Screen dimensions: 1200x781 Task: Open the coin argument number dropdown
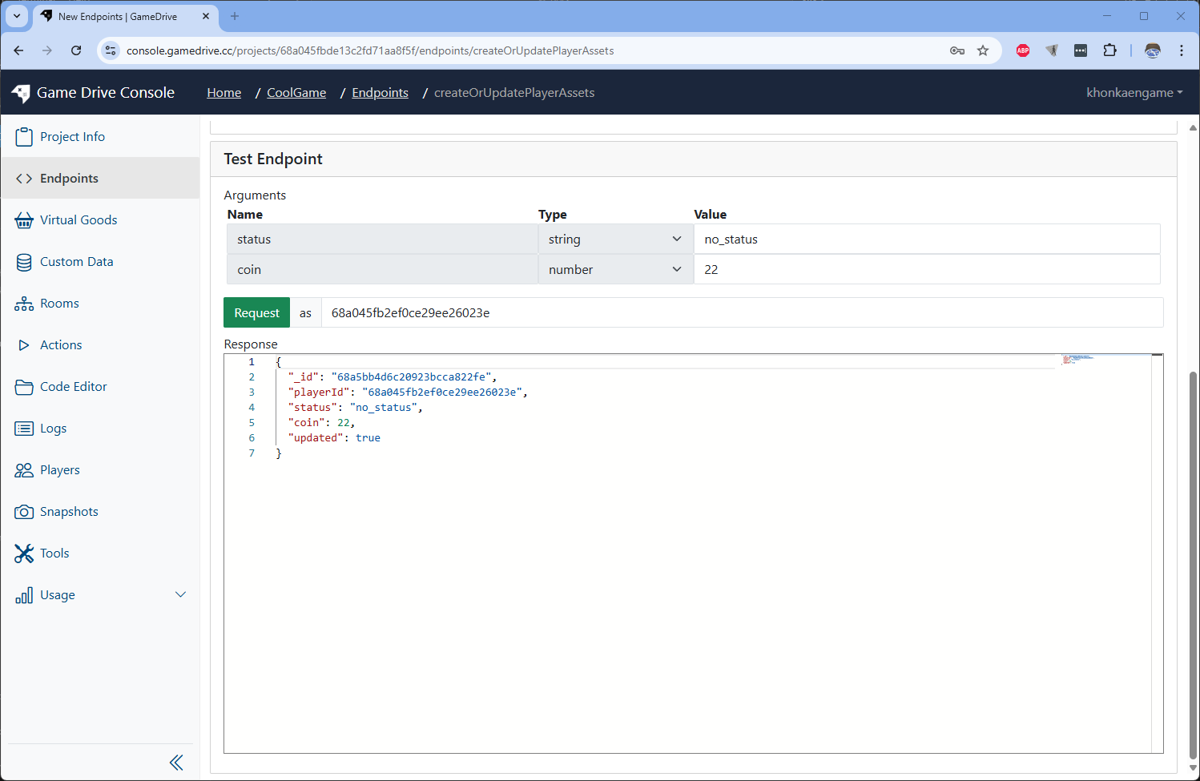pyautogui.click(x=614, y=269)
